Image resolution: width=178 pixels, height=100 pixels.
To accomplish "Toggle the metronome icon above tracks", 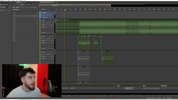I will [53, 10].
